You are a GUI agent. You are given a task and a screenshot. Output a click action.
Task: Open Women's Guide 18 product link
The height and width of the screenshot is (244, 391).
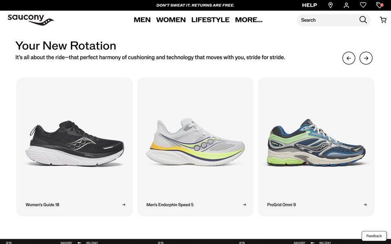[42, 205]
